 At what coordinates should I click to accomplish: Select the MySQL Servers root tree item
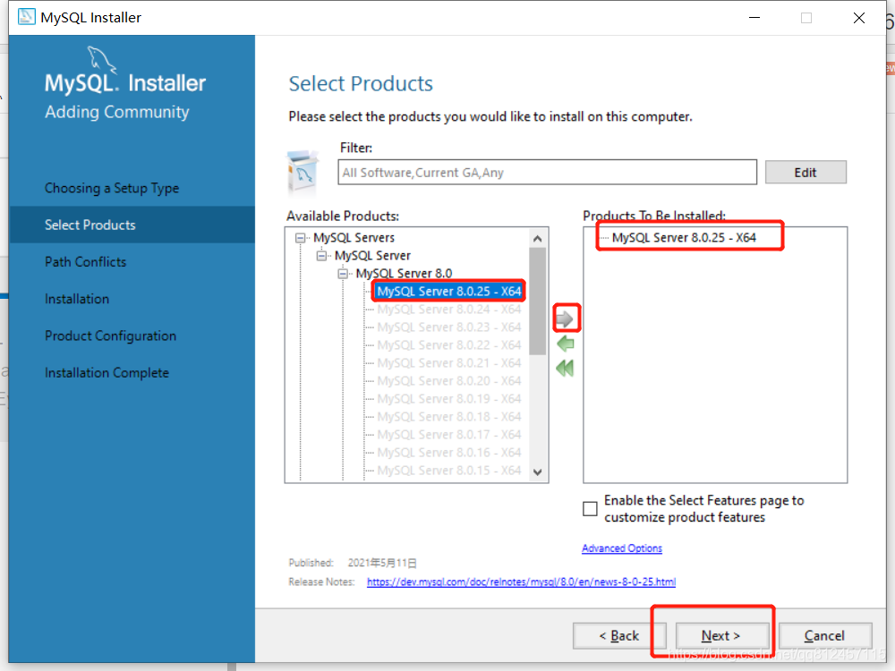(x=354, y=237)
